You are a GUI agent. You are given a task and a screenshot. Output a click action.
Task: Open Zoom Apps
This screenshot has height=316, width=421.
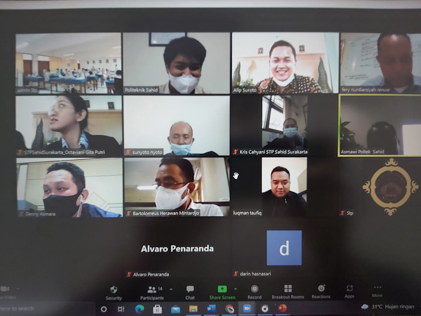pyautogui.click(x=349, y=292)
